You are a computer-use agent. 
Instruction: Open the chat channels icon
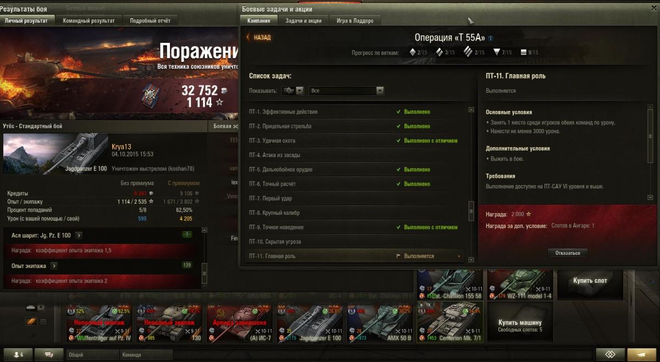tap(49, 354)
